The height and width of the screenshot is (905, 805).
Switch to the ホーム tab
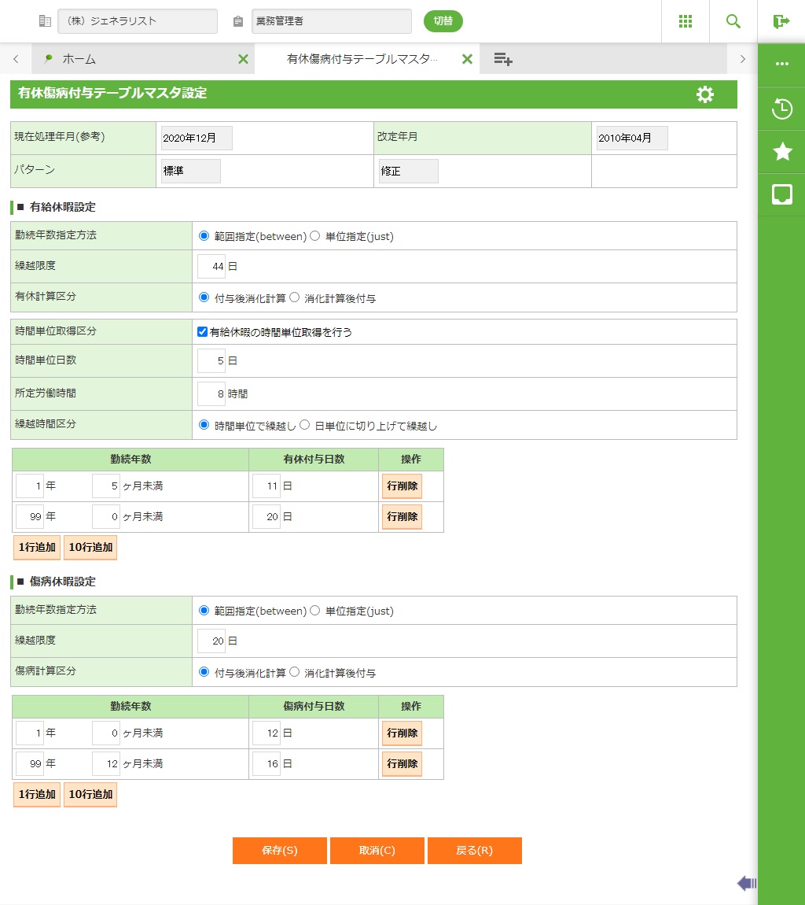(79, 59)
